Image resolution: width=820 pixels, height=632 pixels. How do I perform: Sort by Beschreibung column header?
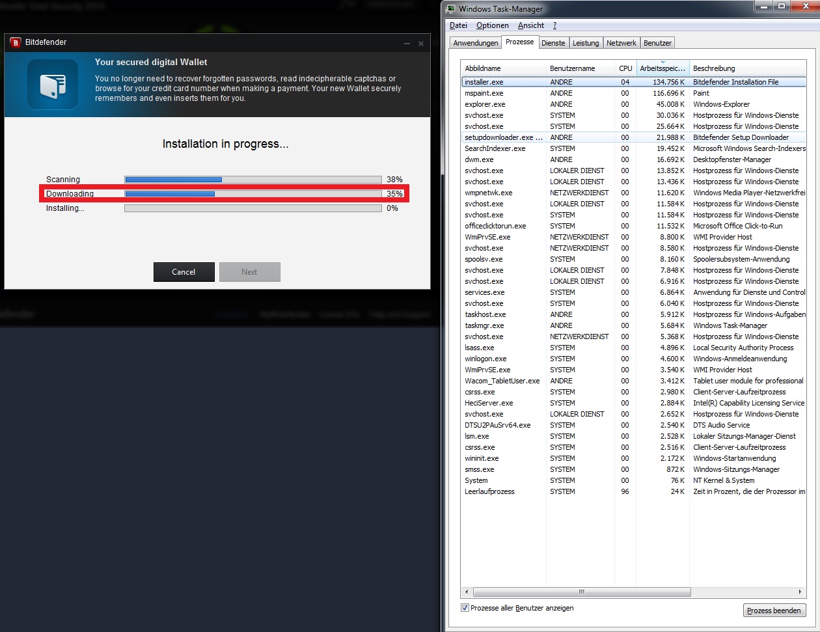pyautogui.click(x=748, y=68)
